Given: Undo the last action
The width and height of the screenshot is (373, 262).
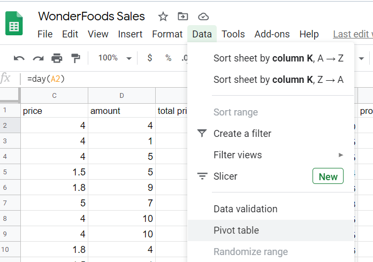Looking at the screenshot, I should [x=19, y=58].
